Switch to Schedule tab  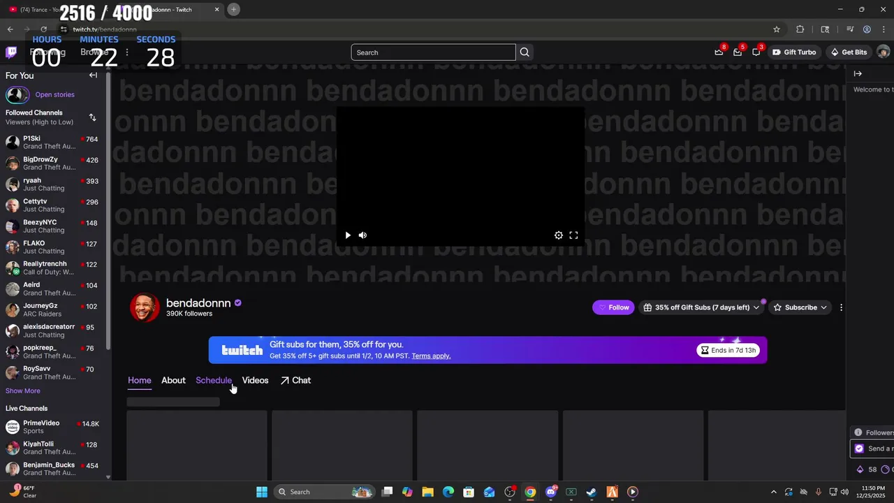tap(214, 380)
